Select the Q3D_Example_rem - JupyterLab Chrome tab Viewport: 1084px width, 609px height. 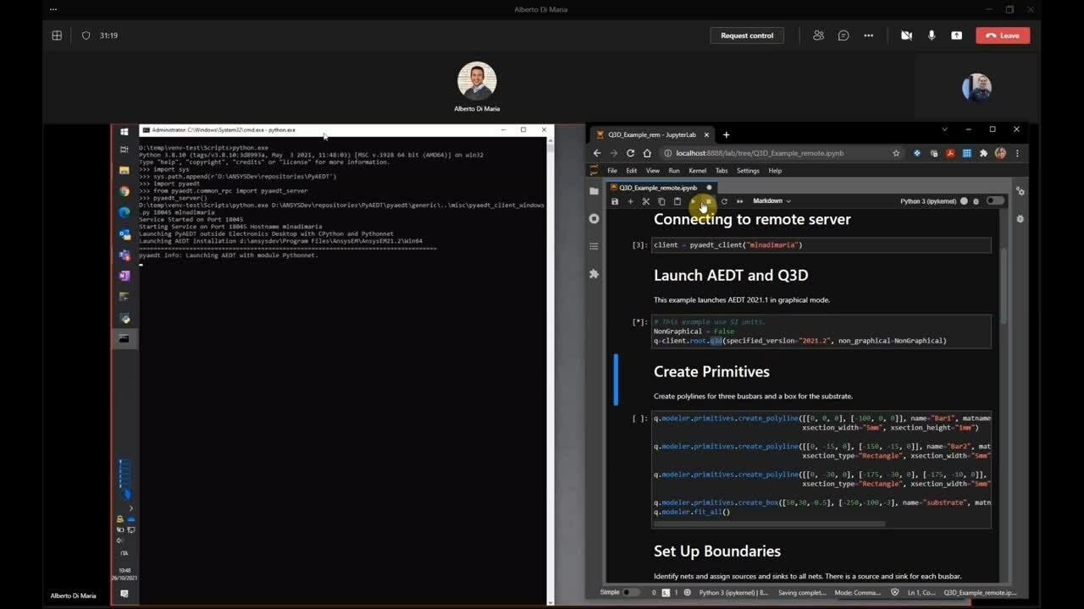click(x=652, y=134)
